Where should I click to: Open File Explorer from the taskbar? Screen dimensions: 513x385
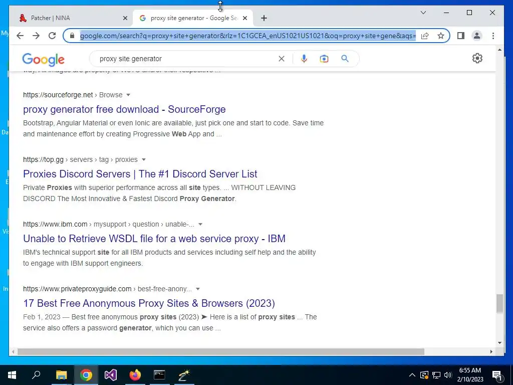tap(61, 375)
